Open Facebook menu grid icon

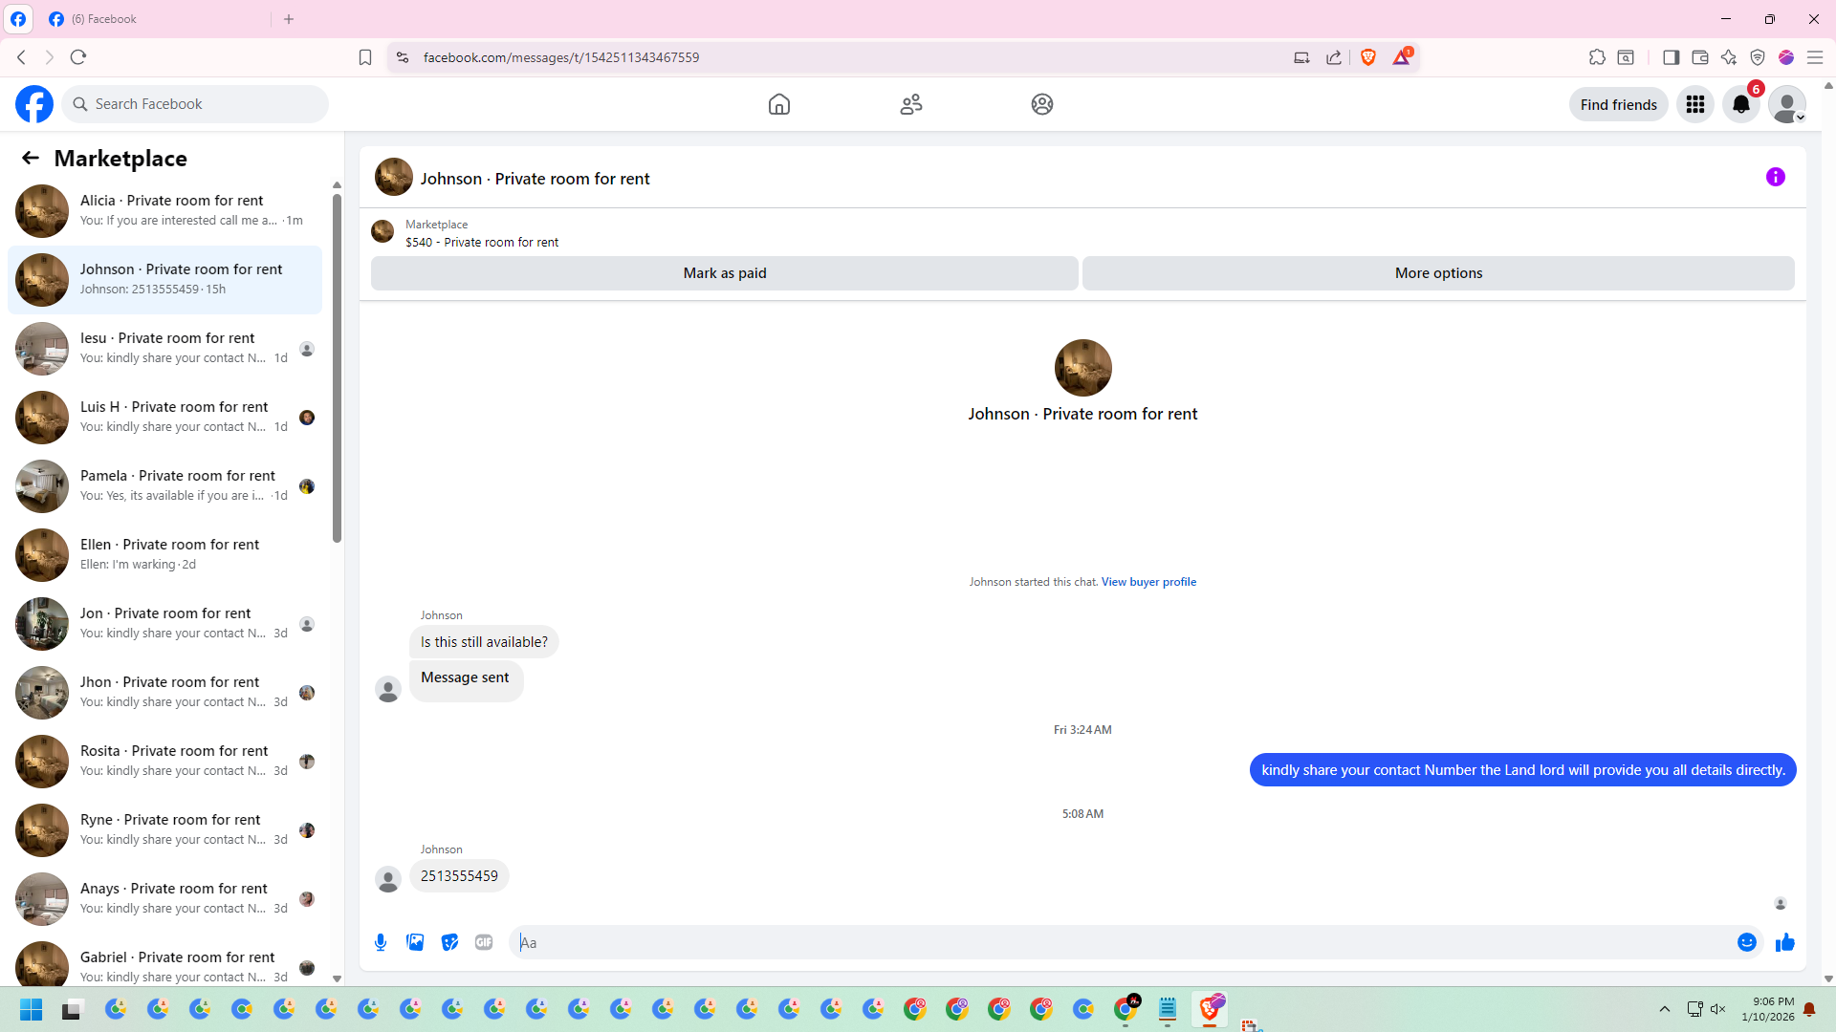click(x=1694, y=104)
